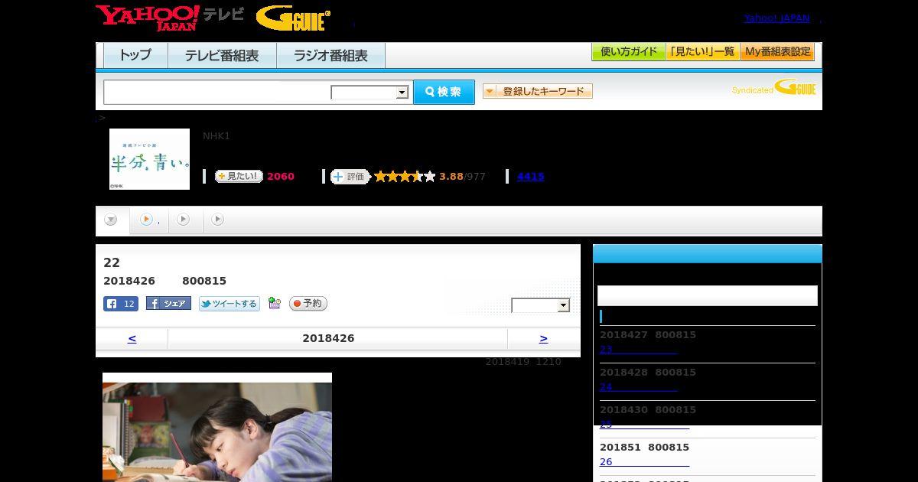Click the Facebook シェア button
The height and width of the screenshot is (482, 918).
(168, 304)
